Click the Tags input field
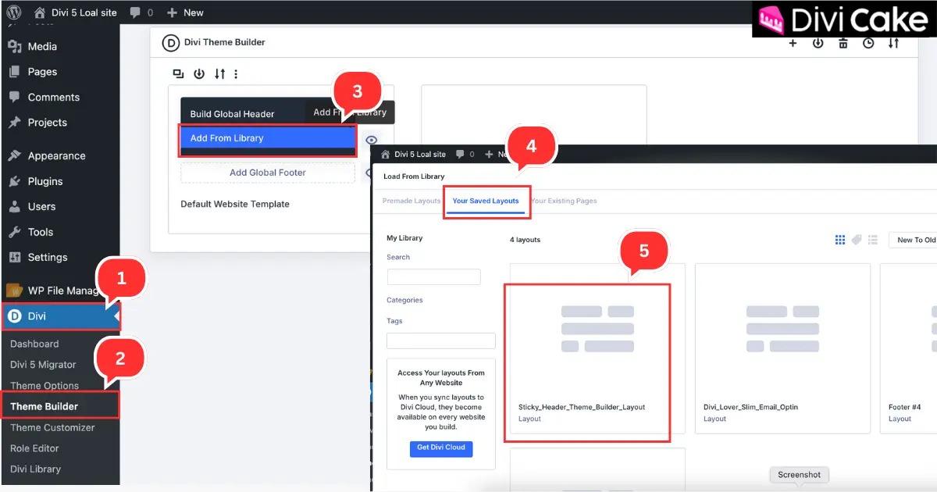Screen dimensions: 937x492 tap(441, 340)
